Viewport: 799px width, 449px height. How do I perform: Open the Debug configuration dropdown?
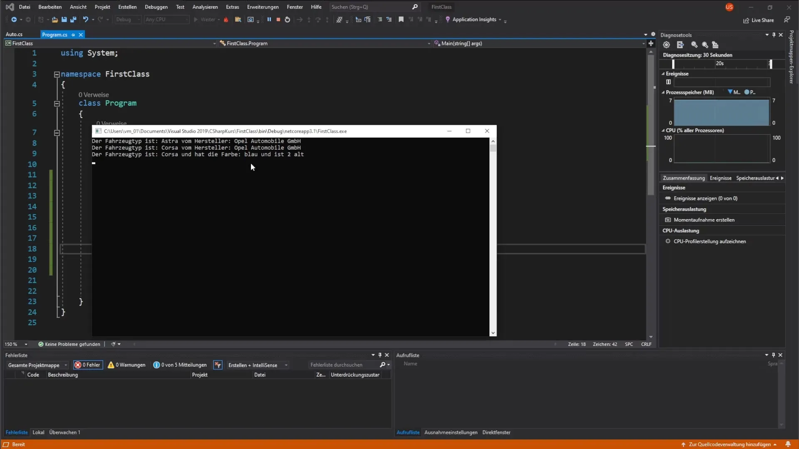(x=127, y=20)
